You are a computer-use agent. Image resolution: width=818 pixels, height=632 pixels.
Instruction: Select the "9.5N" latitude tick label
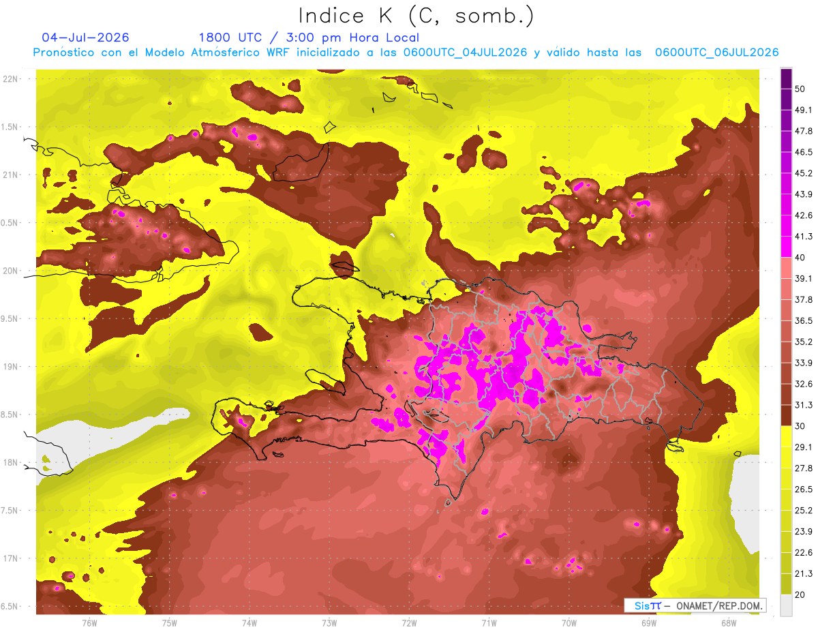pos(10,319)
